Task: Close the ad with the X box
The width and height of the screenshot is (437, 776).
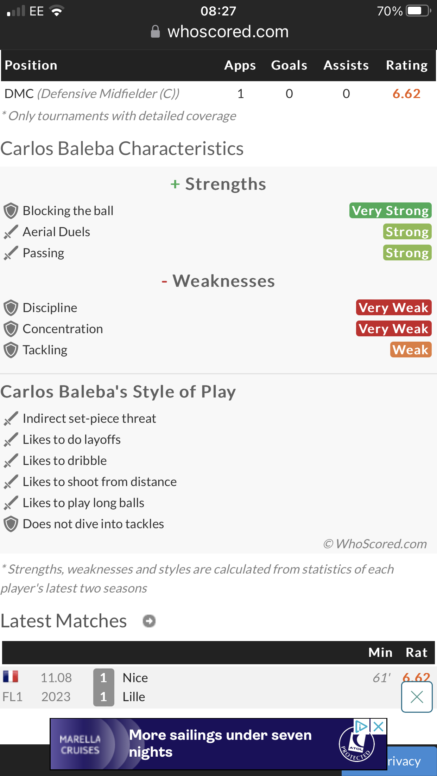Action: (x=417, y=697)
